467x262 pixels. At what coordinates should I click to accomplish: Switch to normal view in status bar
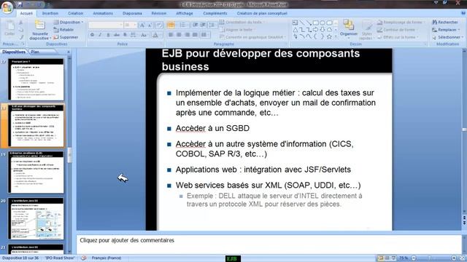pyautogui.click(x=381, y=258)
